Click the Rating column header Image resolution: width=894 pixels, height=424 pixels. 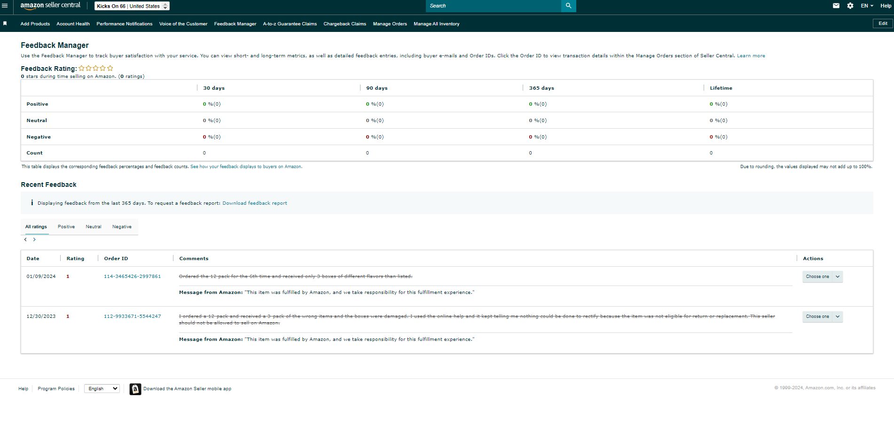[x=75, y=259]
